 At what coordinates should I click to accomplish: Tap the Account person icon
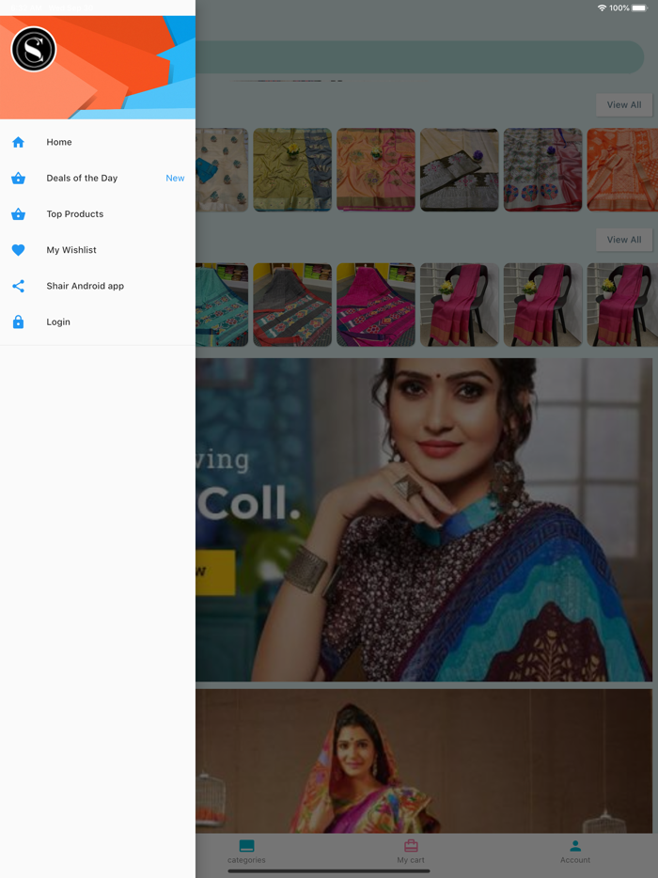[575, 846]
